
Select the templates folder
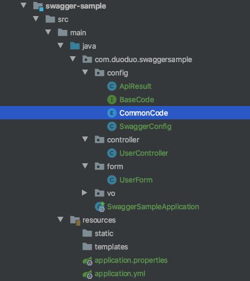[111, 247]
